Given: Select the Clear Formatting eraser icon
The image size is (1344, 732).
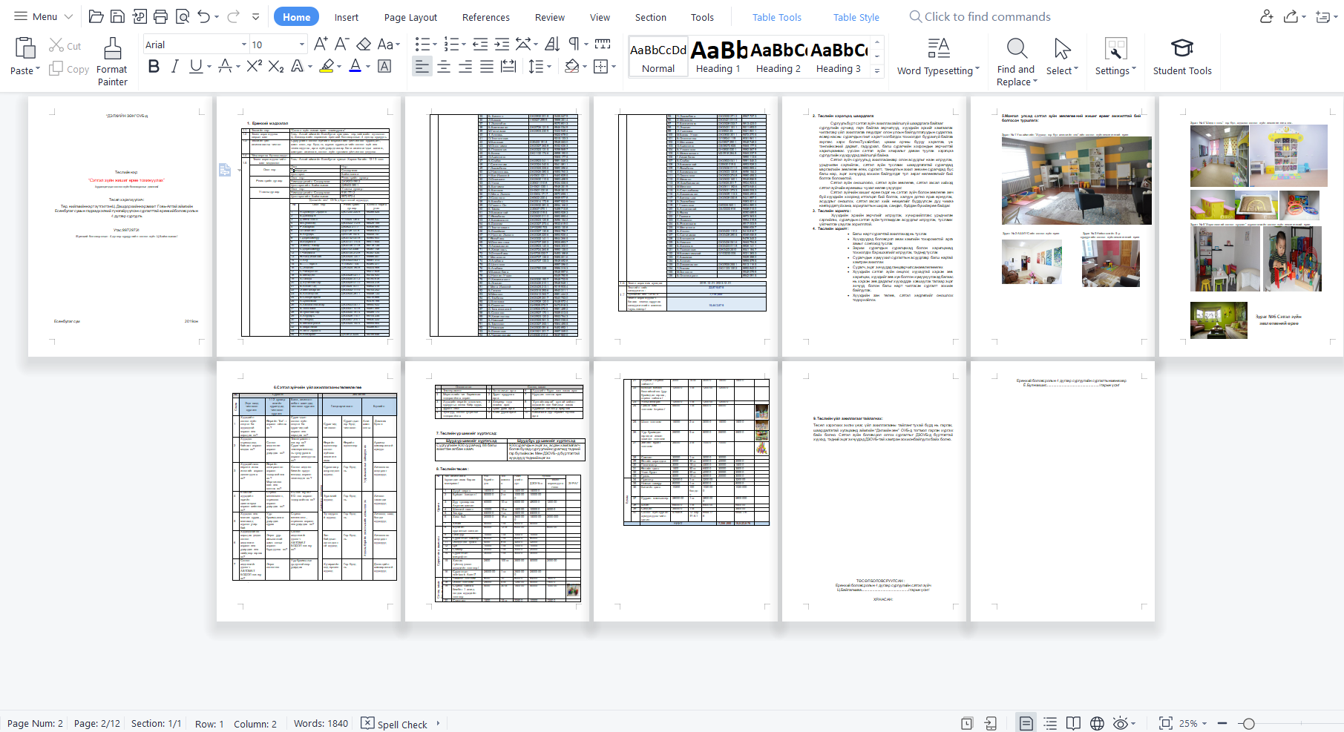Looking at the screenshot, I should click(x=364, y=44).
